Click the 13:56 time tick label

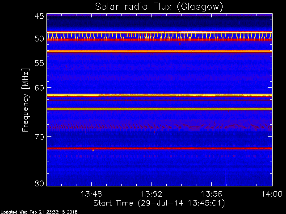click(x=212, y=194)
